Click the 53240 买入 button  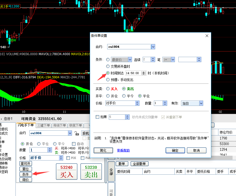point(66,172)
